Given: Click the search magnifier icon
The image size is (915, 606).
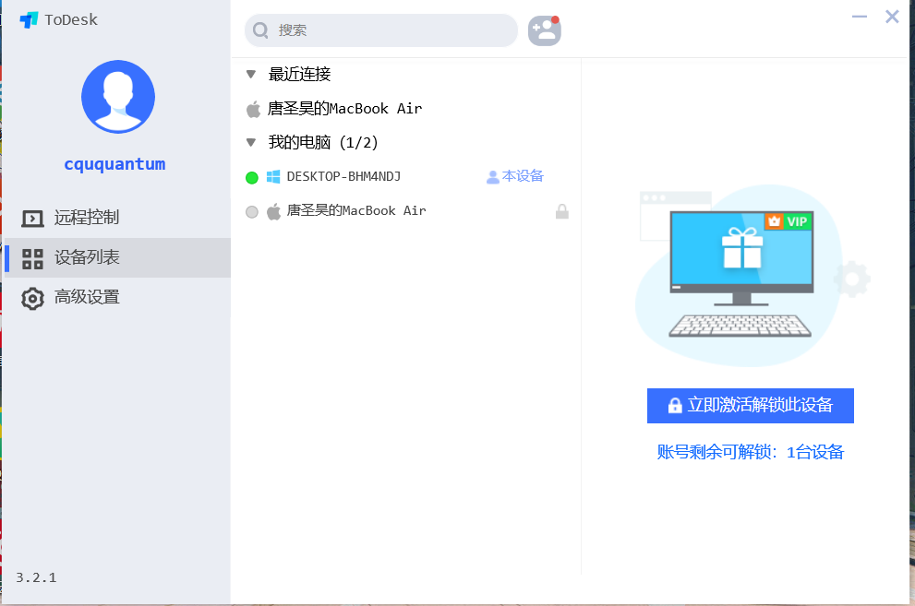Looking at the screenshot, I should click(x=260, y=30).
